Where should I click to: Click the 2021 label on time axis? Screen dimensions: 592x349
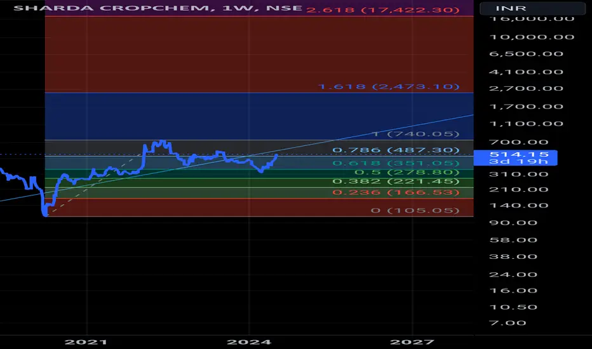tap(86, 342)
